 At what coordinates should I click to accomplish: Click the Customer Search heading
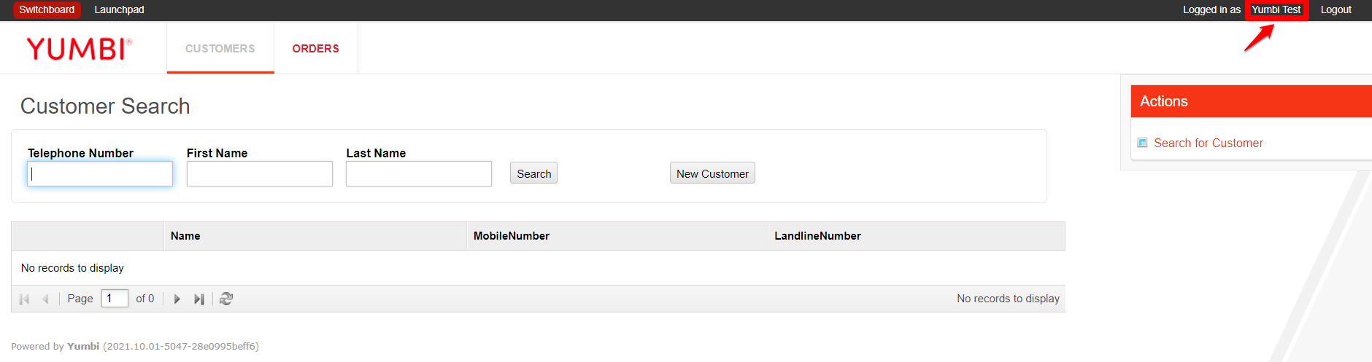point(105,106)
